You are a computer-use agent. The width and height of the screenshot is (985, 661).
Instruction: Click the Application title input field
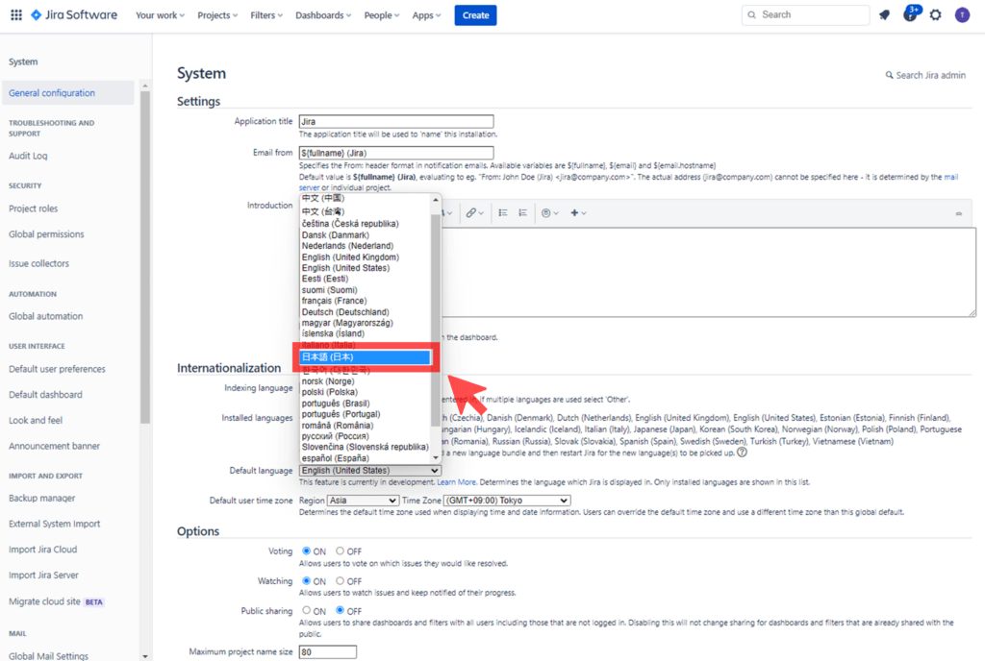(396, 122)
